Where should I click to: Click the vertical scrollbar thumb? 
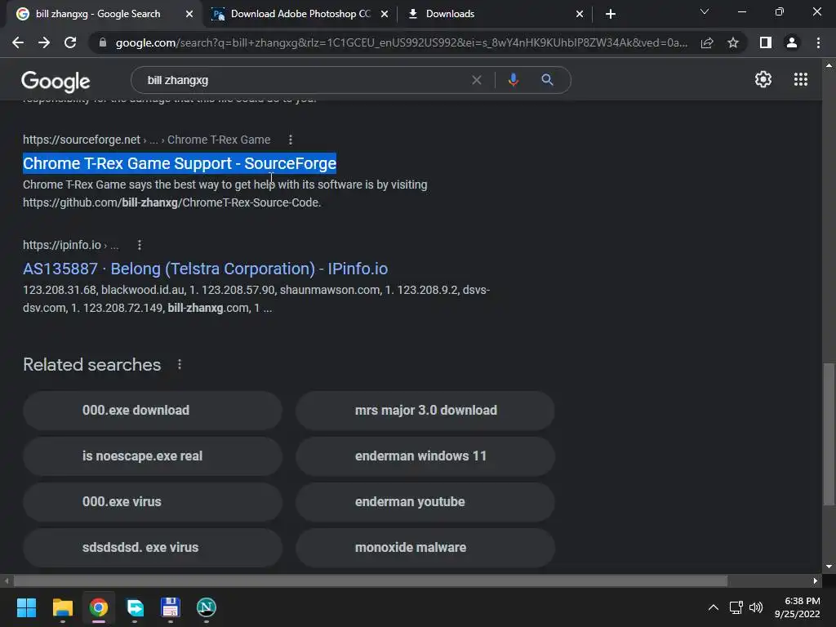tap(829, 434)
